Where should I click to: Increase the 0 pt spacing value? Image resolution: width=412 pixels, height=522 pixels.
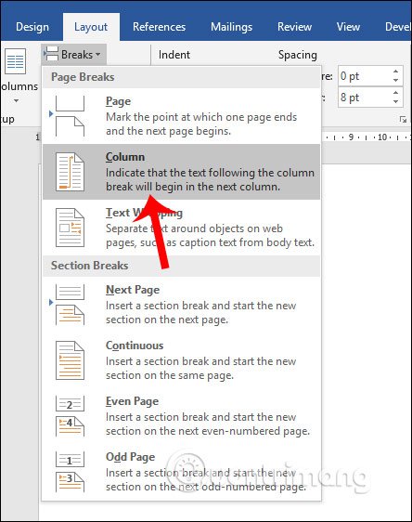(x=395, y=72)
